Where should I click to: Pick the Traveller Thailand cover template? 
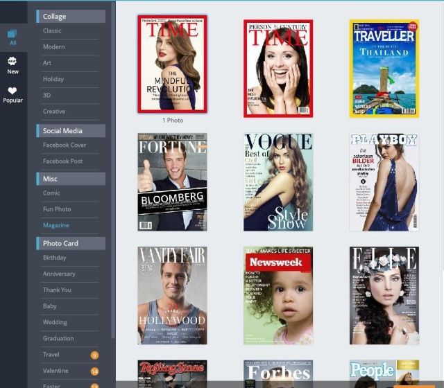[x=384, y=69]
